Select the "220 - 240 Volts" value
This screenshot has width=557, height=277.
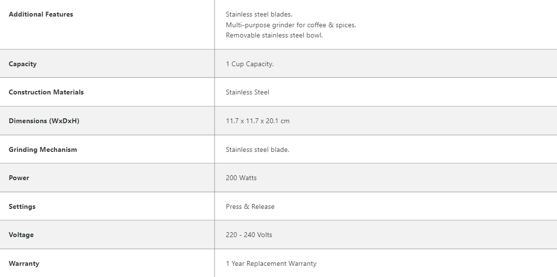249,235
